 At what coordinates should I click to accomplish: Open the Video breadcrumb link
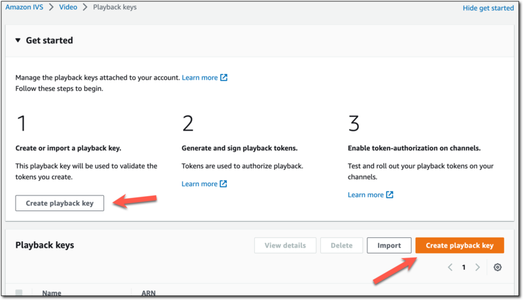[x=67, y=7]
